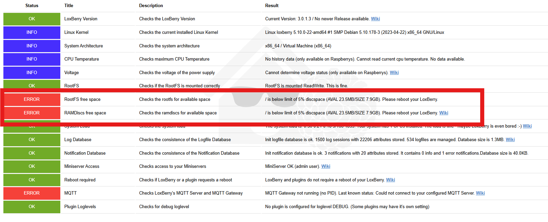Viewport: 548px width, 222px height.
Task: Click the INFO status of Voltage
Action: click(32, 73)
